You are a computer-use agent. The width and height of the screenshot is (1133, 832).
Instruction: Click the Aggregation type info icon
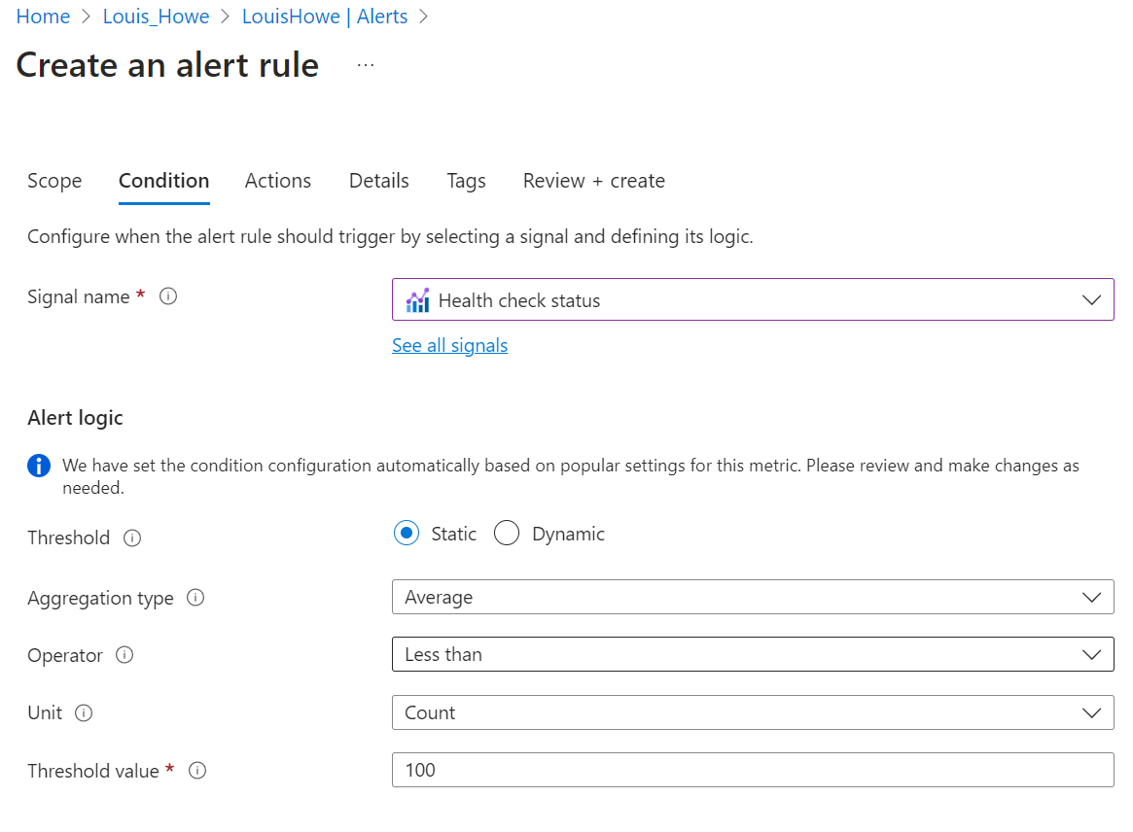pos(195,598)
